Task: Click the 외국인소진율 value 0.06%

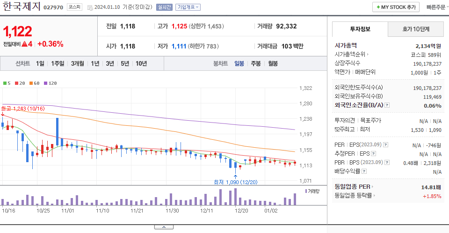Action: (x=432, y=106)
